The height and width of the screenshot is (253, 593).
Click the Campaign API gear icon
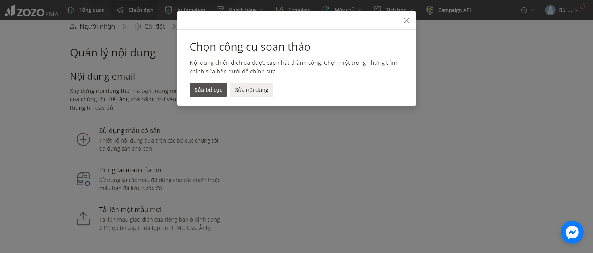pos(429,10)
